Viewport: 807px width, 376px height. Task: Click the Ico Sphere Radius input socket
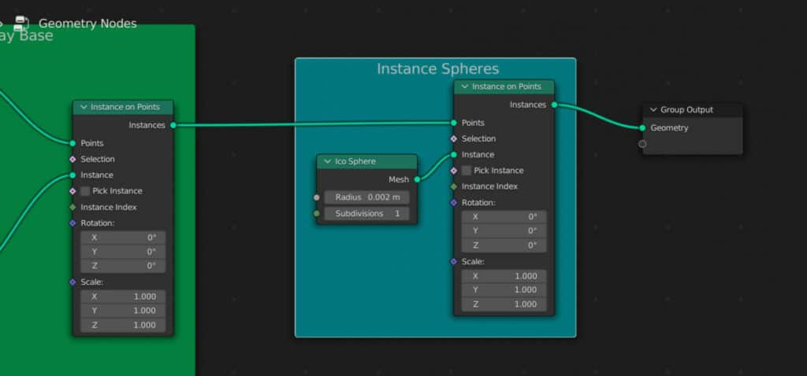[x=317, y=197]
